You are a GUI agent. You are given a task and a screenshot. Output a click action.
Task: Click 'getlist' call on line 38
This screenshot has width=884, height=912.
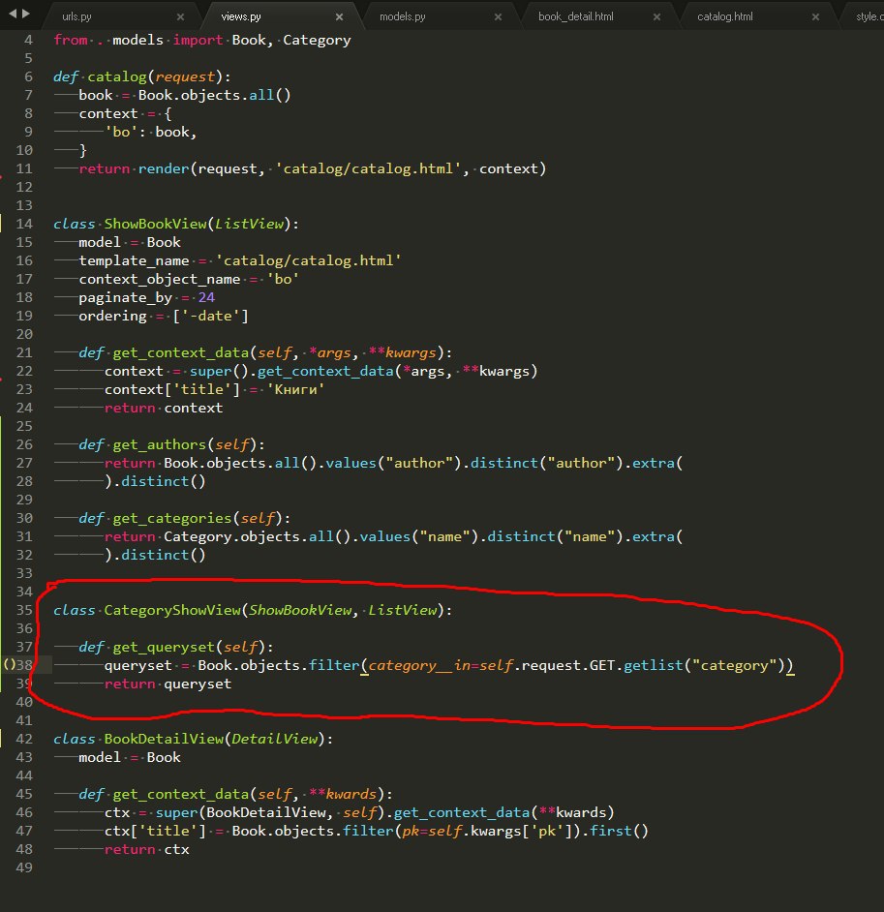click(654, 665)
